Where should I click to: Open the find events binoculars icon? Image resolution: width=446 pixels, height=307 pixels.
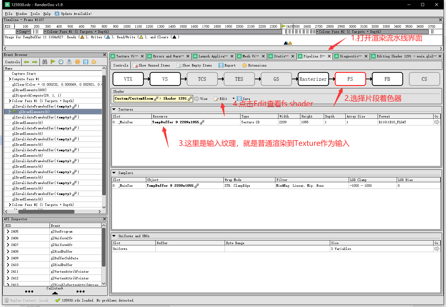[x=45, y=62]
